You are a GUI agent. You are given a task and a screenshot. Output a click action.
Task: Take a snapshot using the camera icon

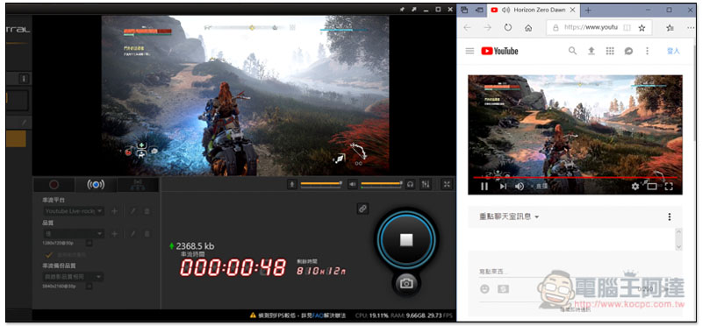(406, 283)
